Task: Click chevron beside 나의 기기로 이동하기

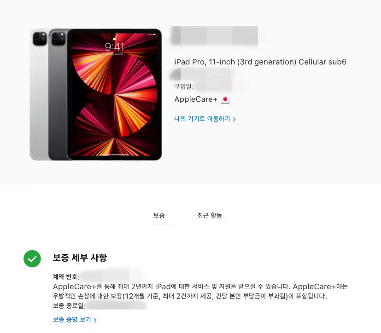Action: (234, 119)
